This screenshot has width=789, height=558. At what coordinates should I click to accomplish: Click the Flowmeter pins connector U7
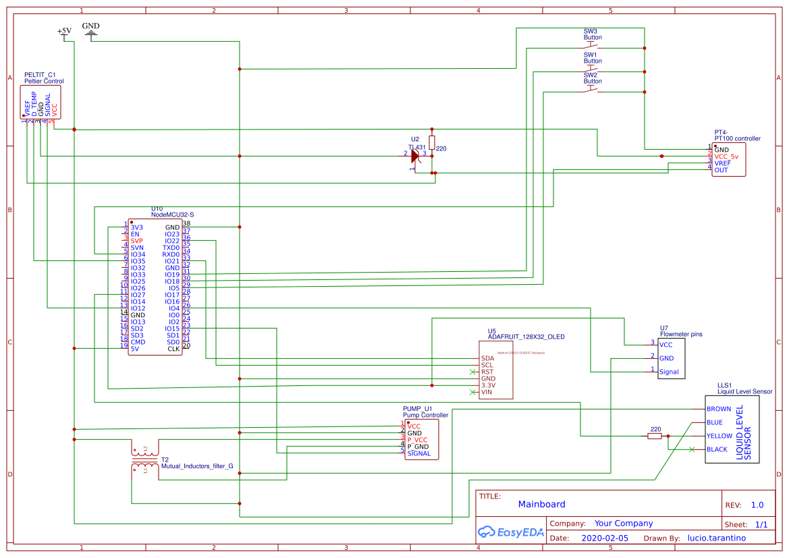click(671, 358)
